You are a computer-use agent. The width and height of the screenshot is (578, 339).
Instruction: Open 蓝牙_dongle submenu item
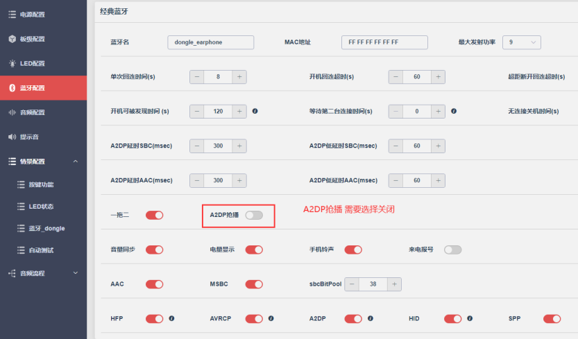pos(43,229)
